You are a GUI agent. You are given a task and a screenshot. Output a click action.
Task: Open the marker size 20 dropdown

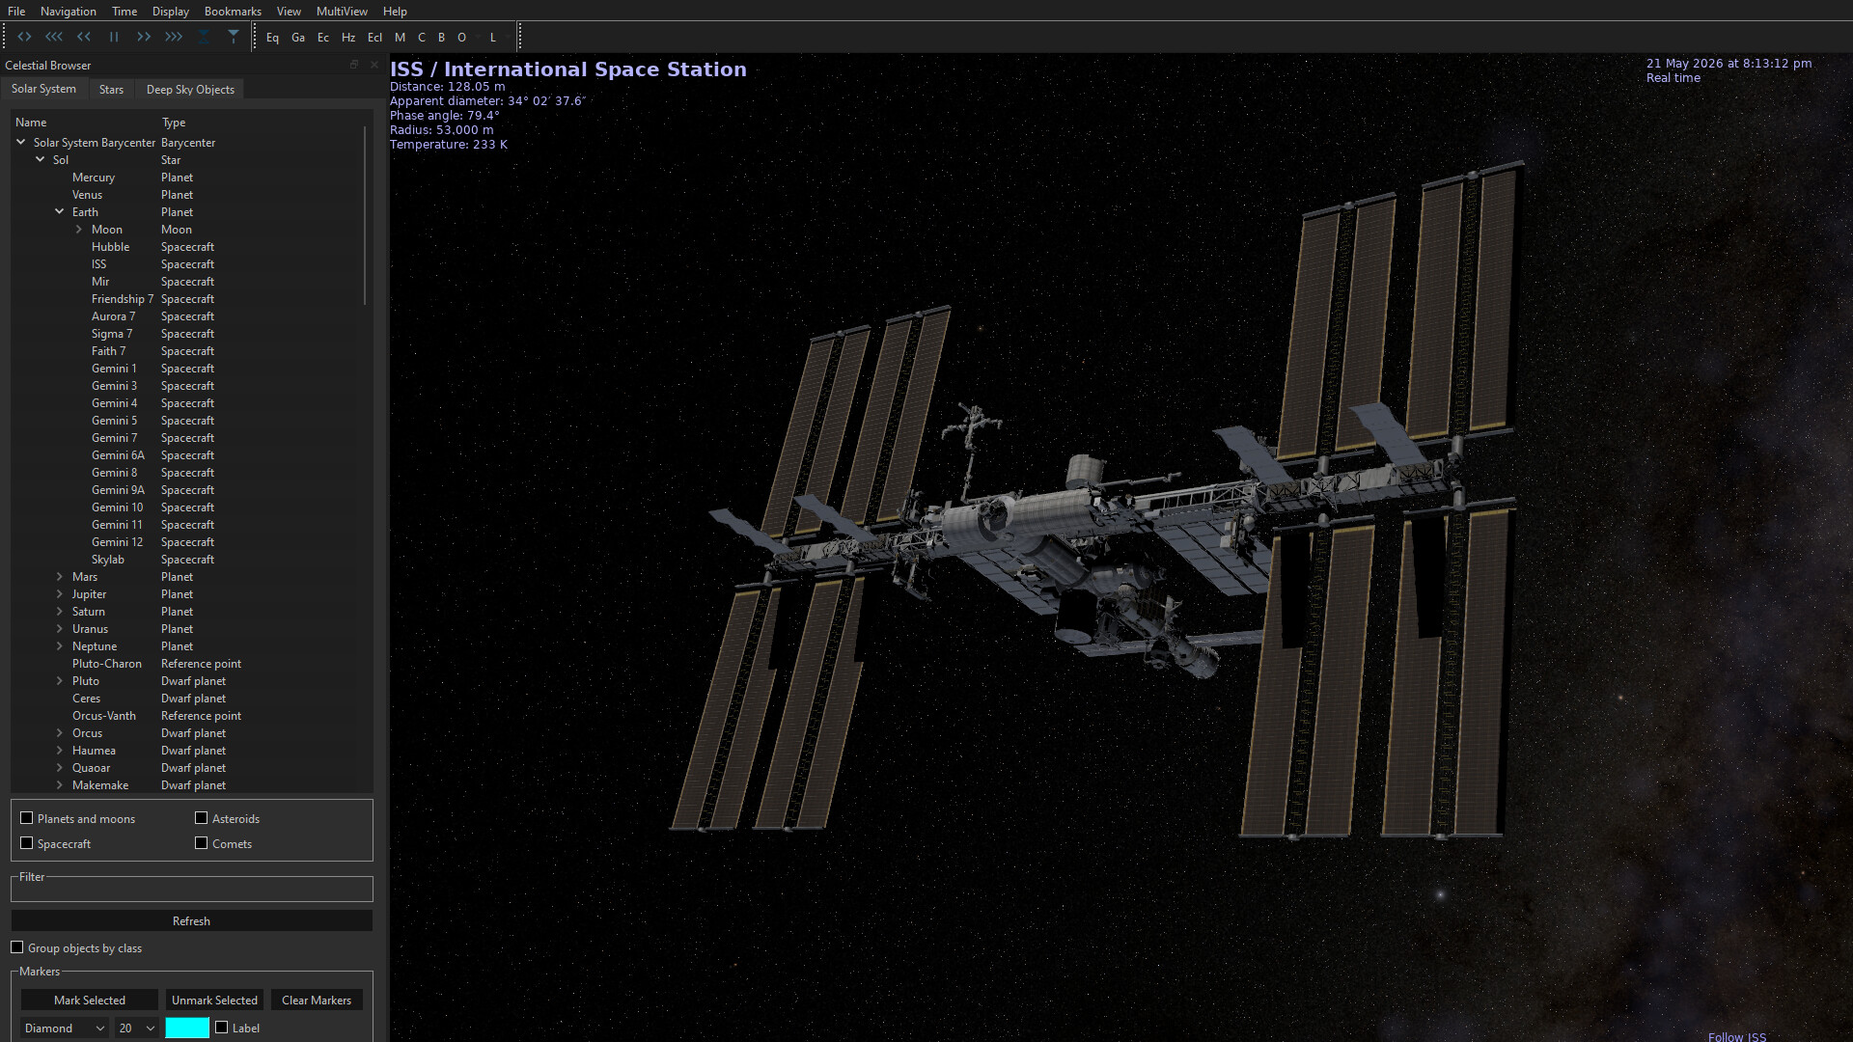pos(137,1028)
